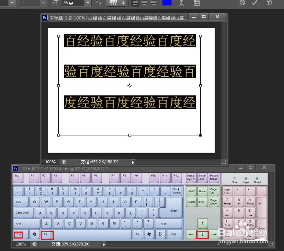Click the context menu key on keyboard image

160,234
